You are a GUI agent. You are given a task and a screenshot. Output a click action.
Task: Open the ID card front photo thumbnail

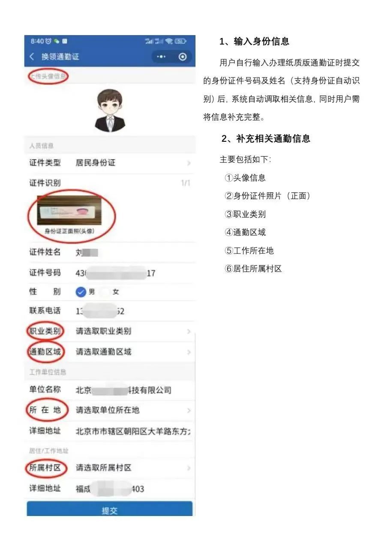click(x=69, y=211)
